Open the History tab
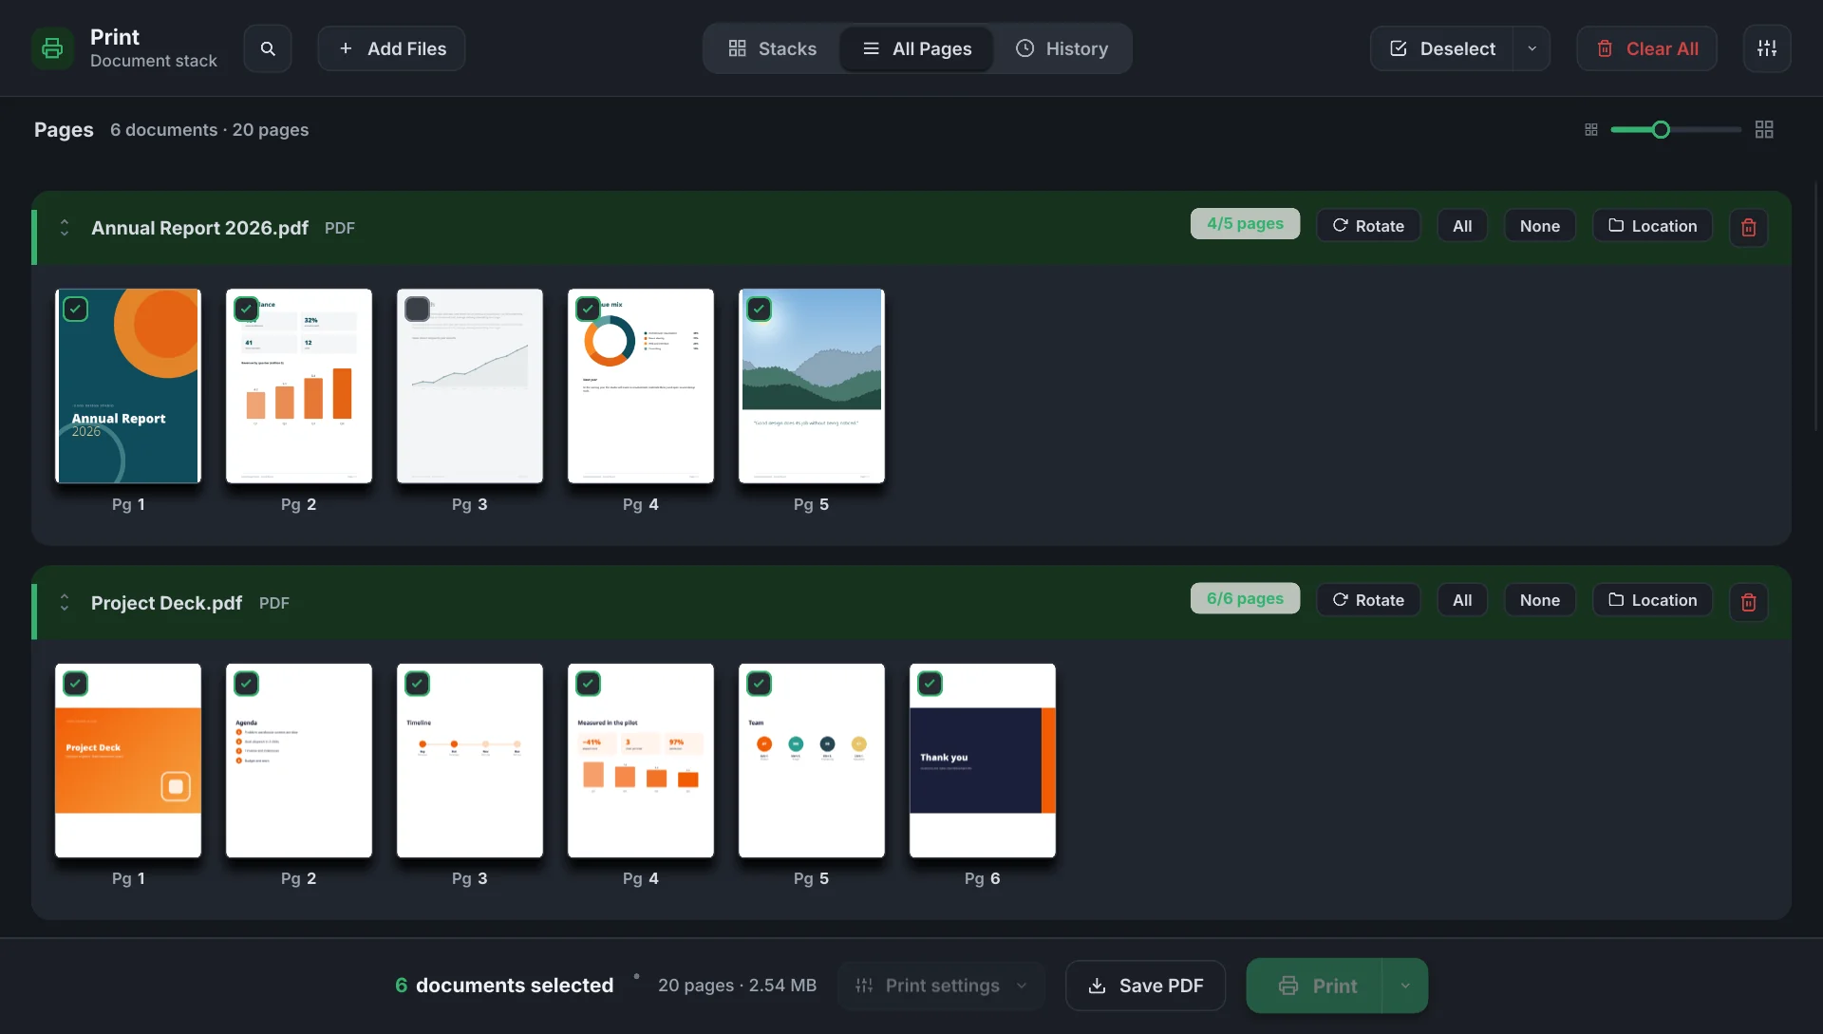Screen dimensions: 1823x1034 (1062, 48)
